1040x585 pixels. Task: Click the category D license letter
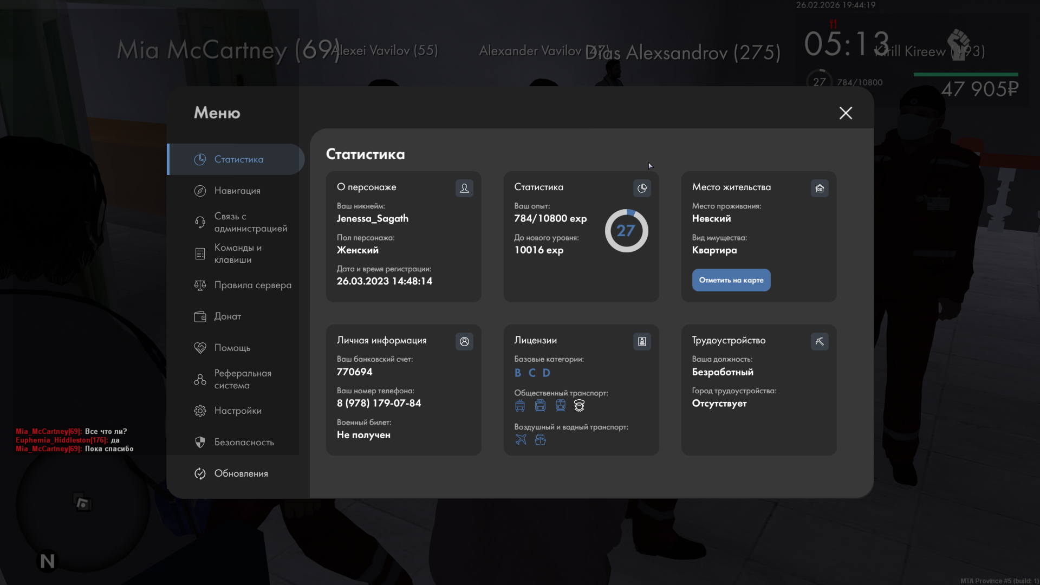click(x=547, y=373)
